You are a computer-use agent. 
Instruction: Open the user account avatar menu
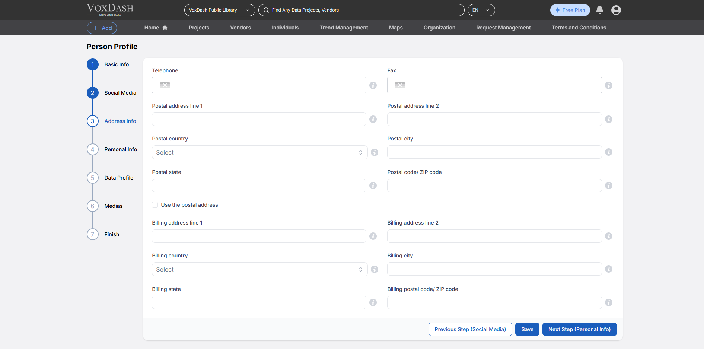point(616,10)
